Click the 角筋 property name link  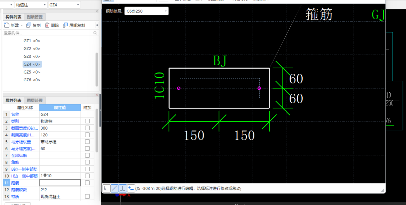15,162
